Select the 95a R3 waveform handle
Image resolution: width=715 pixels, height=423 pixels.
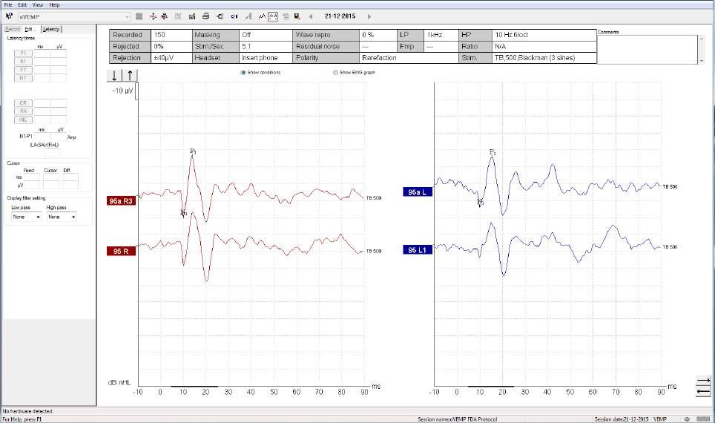(122, 201)
